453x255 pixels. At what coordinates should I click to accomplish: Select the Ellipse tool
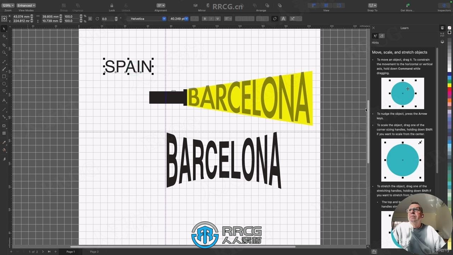tap(4, 84)
